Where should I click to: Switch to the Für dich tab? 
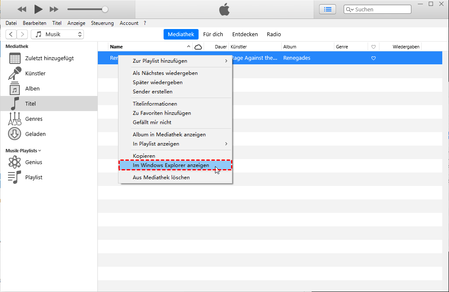point(213,35)
